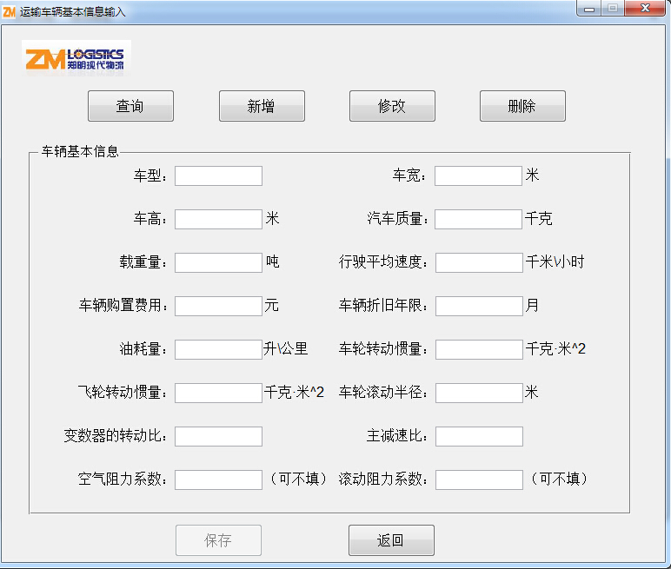
Task: Click (可不填) next to 滚动阻力系数
Action: click(559, 479)
